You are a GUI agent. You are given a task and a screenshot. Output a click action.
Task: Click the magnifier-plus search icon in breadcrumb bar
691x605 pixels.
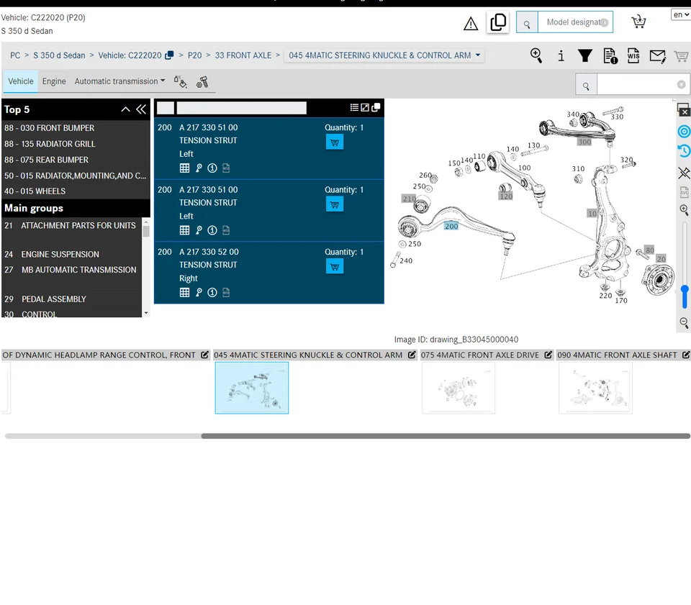pyautogui.click(x=536, y=55)
